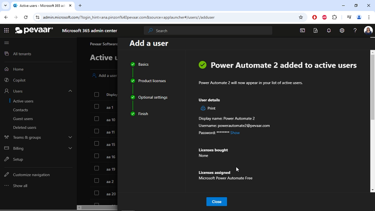Open the Chrome profile avatar

click(x=359, y=17)
